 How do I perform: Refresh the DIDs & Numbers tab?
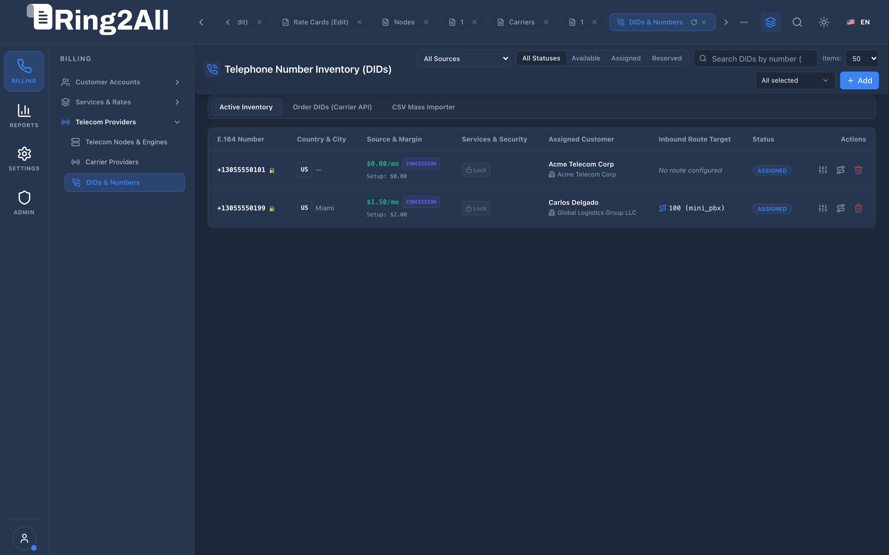[x=694, y=22]
